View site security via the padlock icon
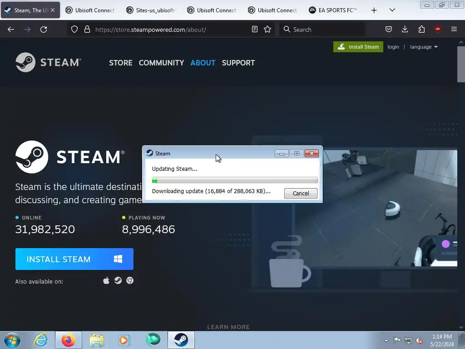This screenshot has width=465, height=349. coord(87,30)
